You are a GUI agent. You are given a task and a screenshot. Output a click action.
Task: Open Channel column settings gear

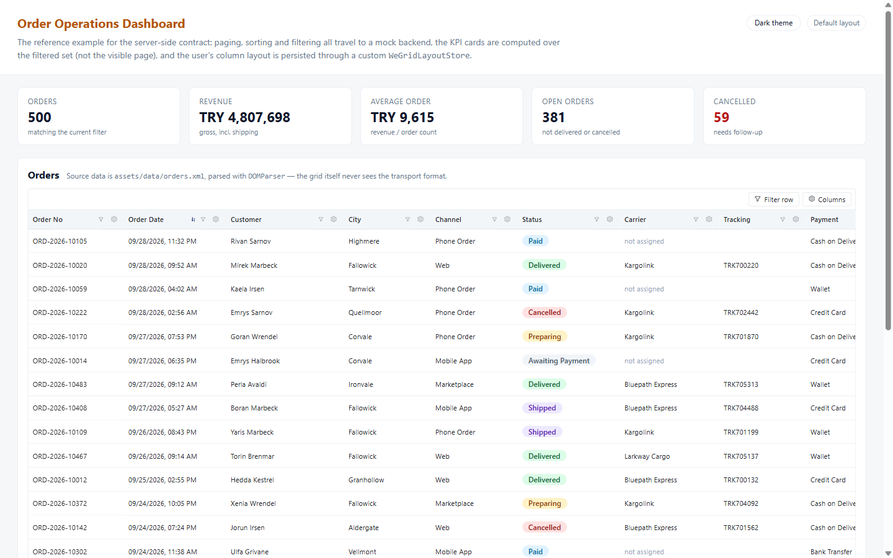(507, 219)
